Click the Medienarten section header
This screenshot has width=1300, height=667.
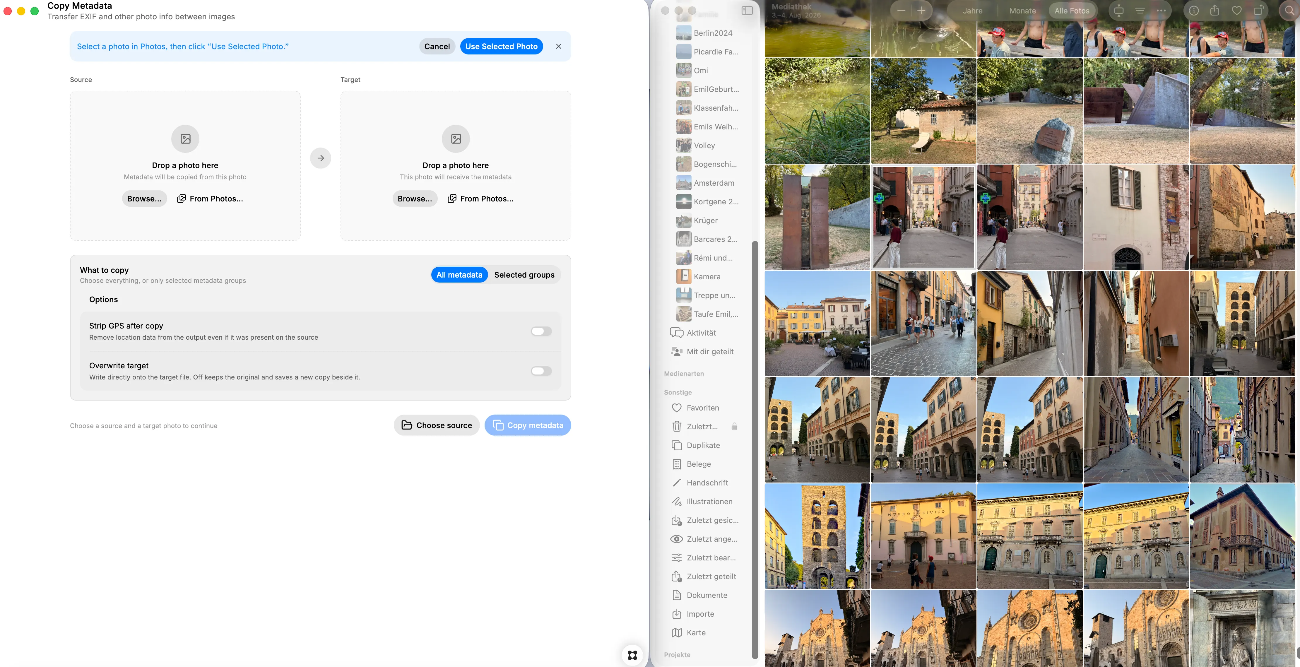click(x=684, y=373)
